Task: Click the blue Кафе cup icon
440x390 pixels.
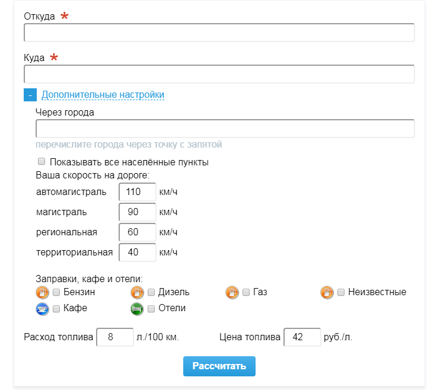Action: pos(42,309)
